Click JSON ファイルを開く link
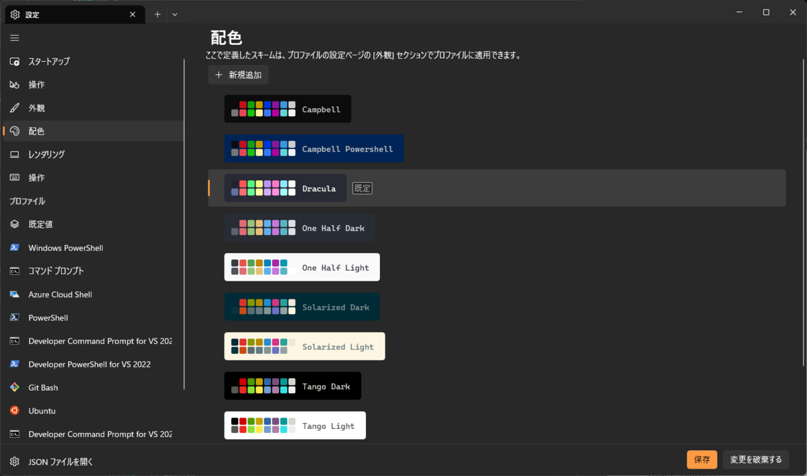The width and height of the screenshot is (807, 476). pyautogui.click(x=61, y=461)
